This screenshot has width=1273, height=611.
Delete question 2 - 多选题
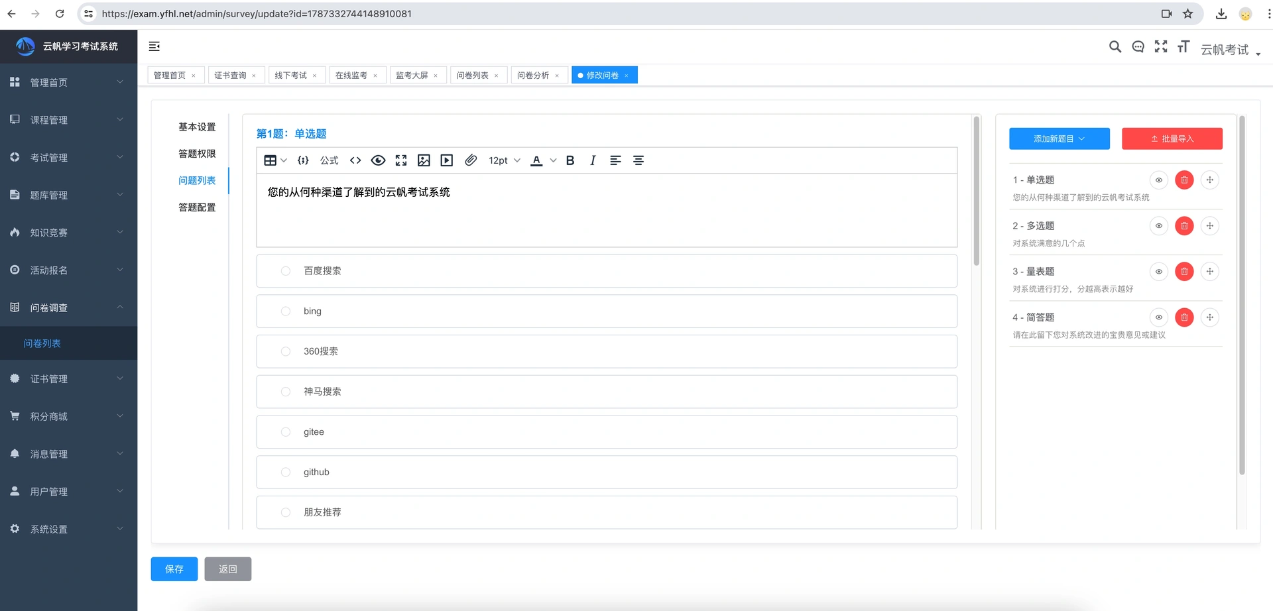[1184, 226]
